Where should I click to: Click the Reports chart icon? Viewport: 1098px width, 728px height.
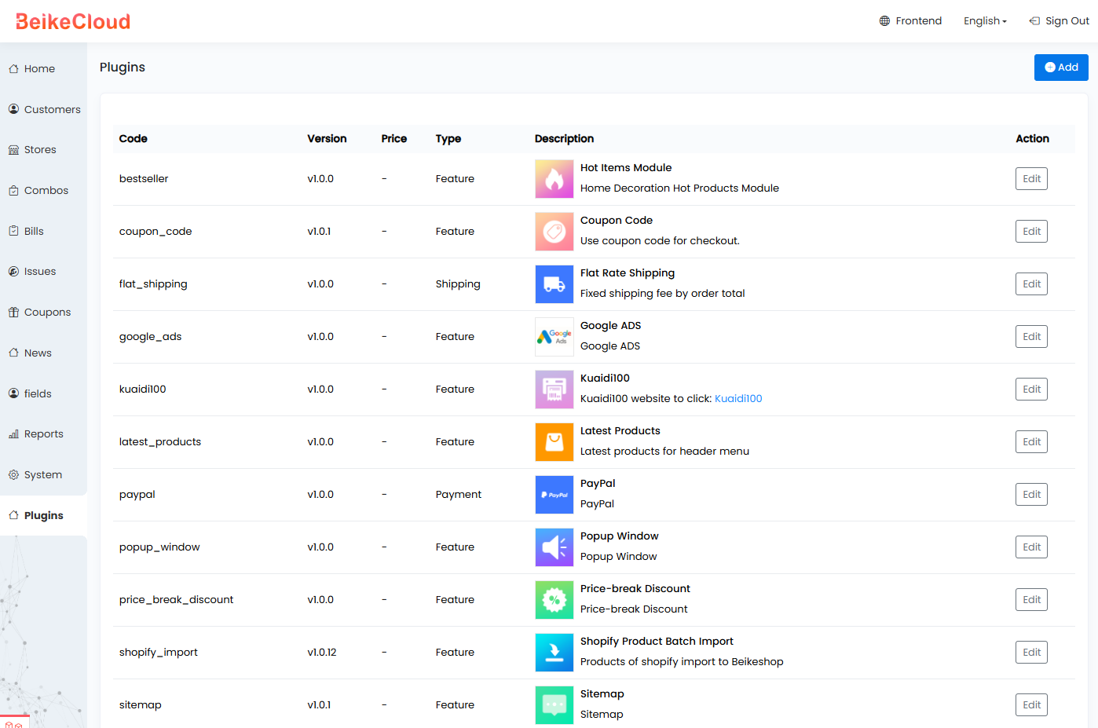tap(13, 434)
